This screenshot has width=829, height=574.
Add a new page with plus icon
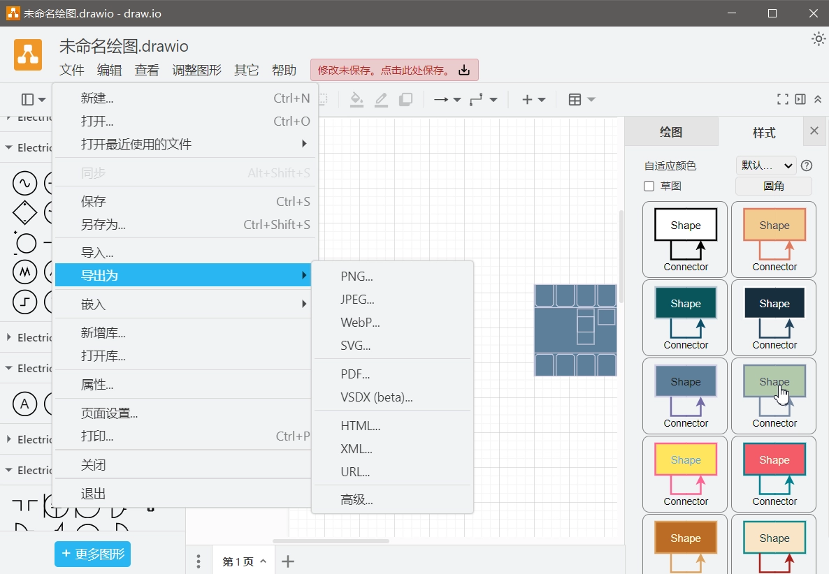point(288,561)
